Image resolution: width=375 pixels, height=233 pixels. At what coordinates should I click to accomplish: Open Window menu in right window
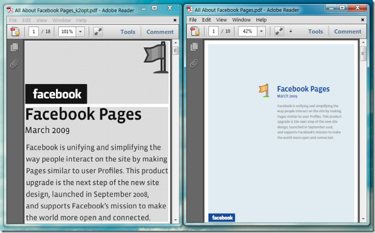tap(241, 20)
